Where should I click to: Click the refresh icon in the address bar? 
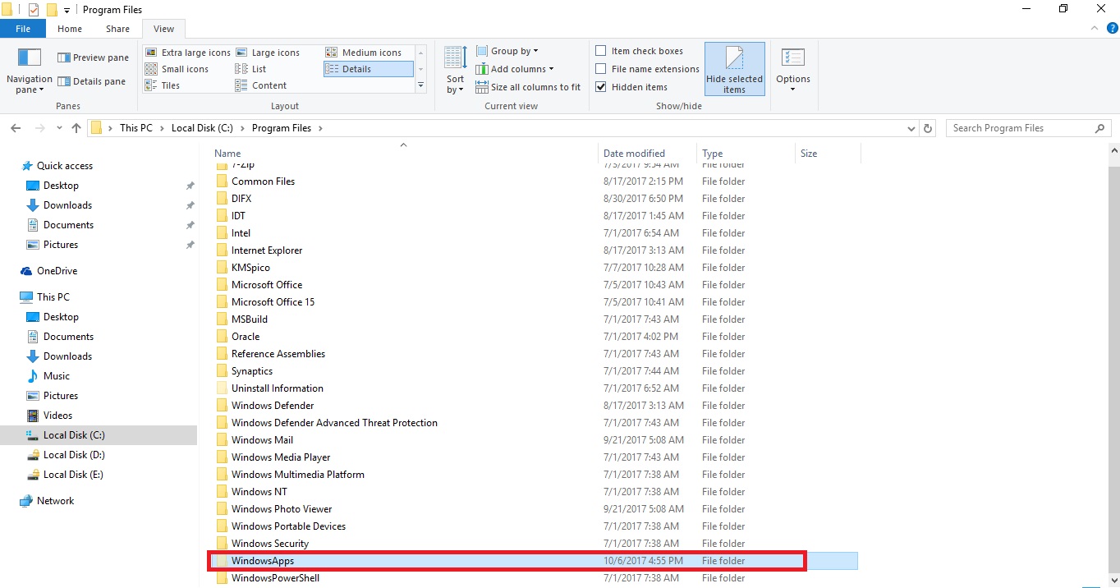[928, 128]
